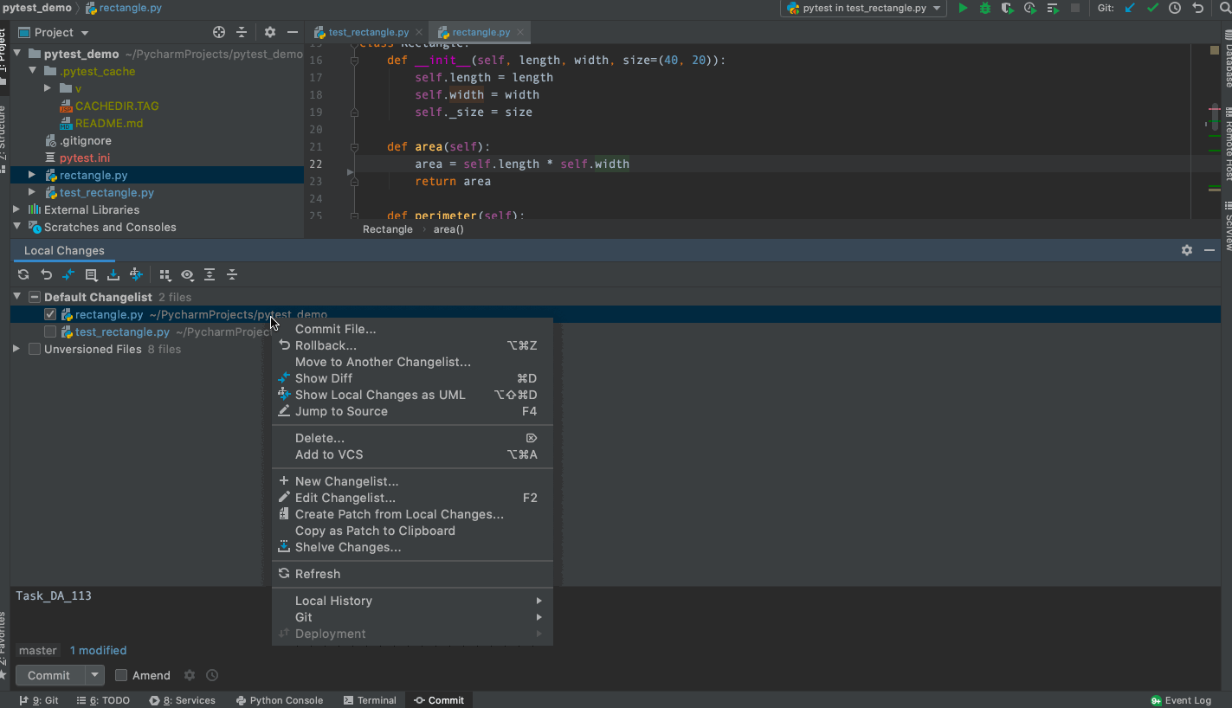Expand External Libraries in project tree
The image size is (1232, 708).
(16, 209)
